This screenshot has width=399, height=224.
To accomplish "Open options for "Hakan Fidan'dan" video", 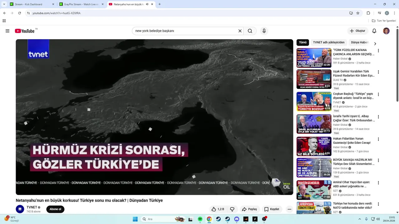I will (378, 139).
